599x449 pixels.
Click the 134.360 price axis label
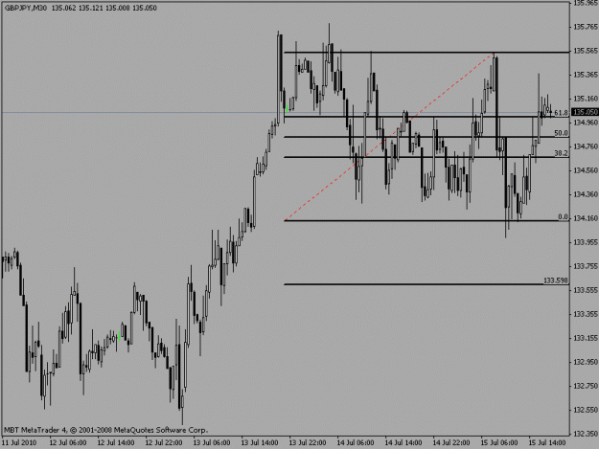(586, 194)
